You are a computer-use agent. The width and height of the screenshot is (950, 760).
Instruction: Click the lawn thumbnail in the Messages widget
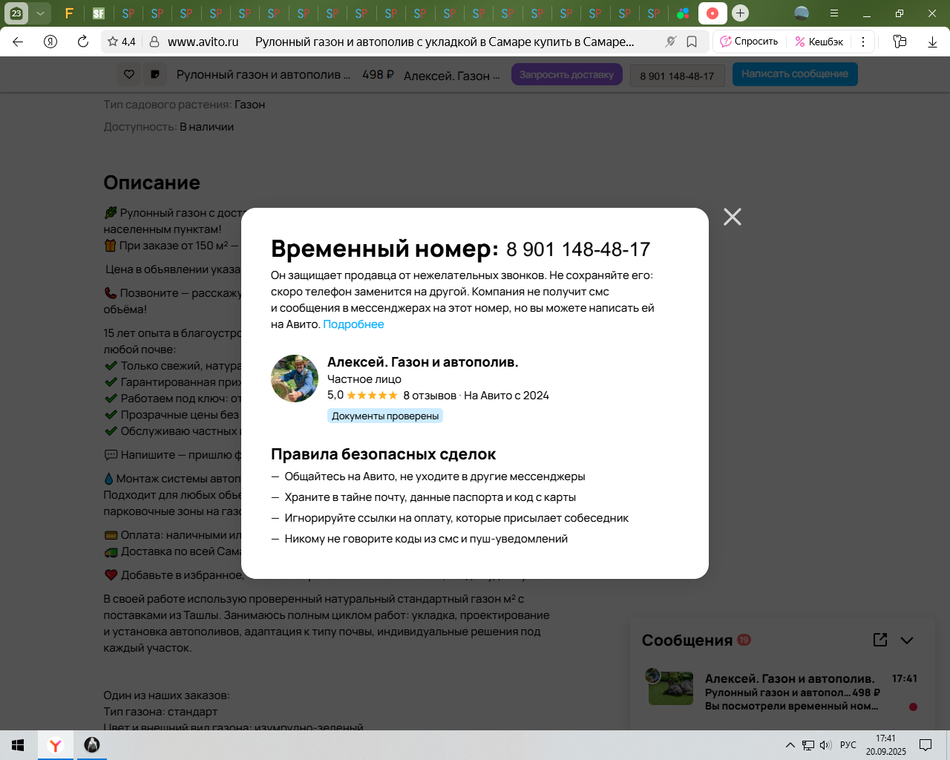coord(670,688)
